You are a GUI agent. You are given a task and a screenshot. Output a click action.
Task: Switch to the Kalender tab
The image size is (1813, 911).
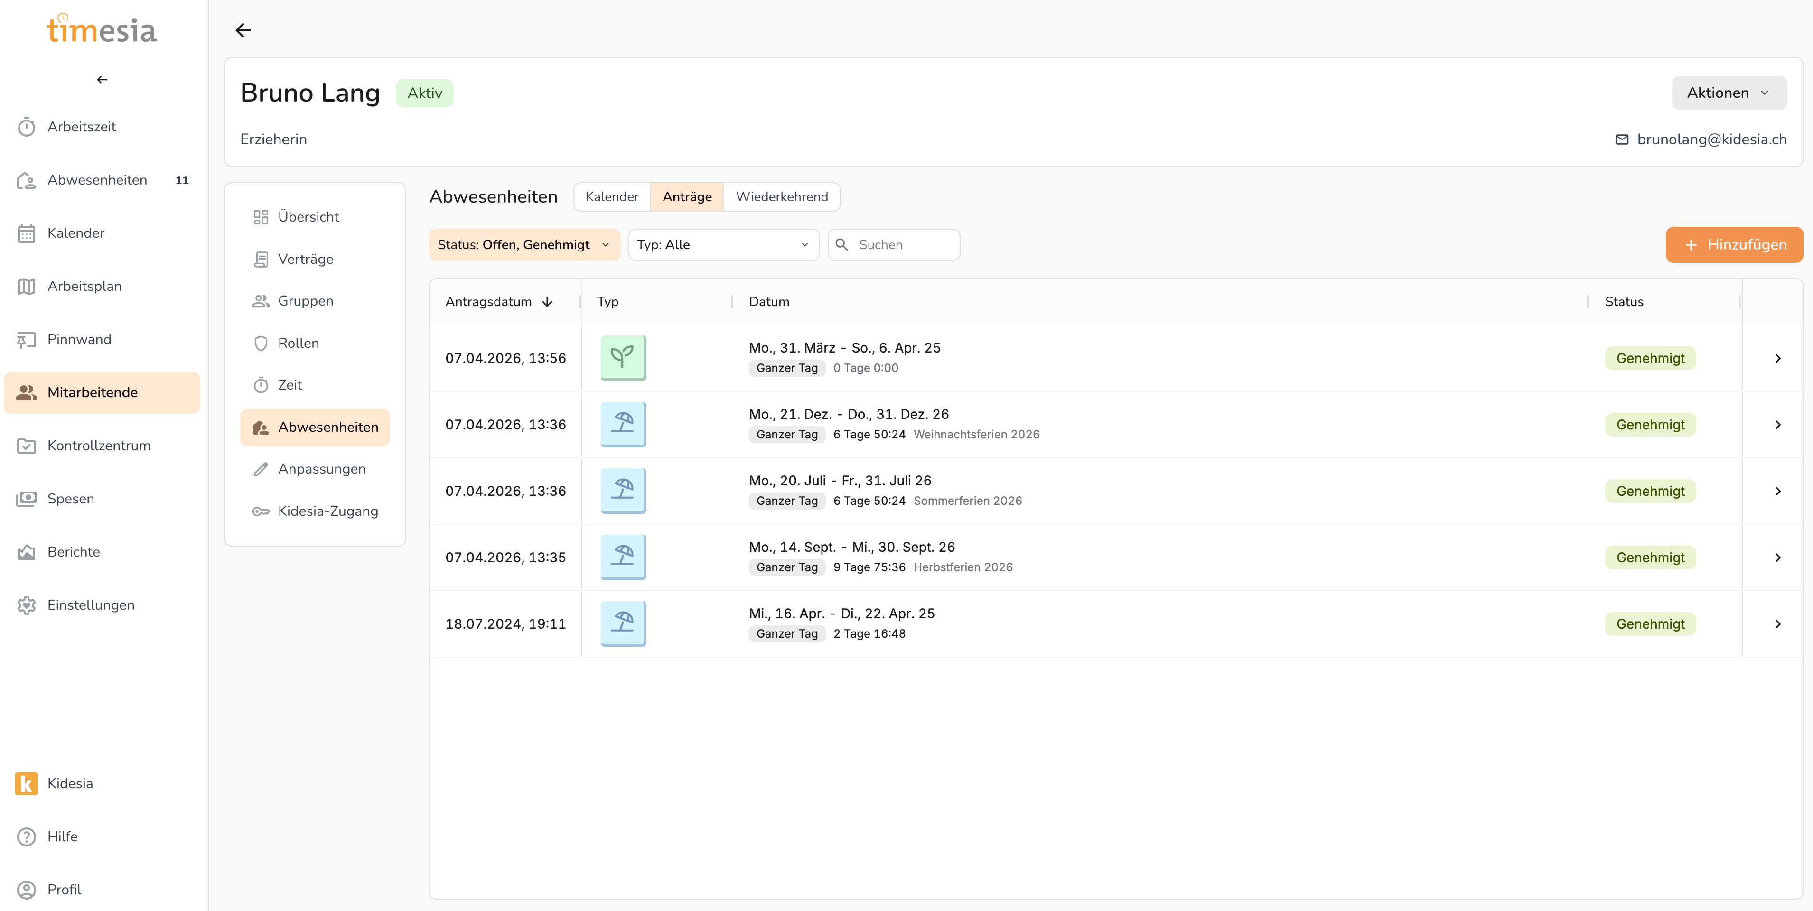pos(611,197)
